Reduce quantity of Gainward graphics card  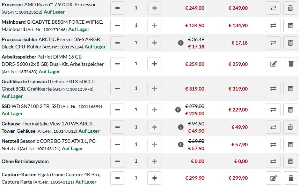pyautogui.click(x=117, y=88)
